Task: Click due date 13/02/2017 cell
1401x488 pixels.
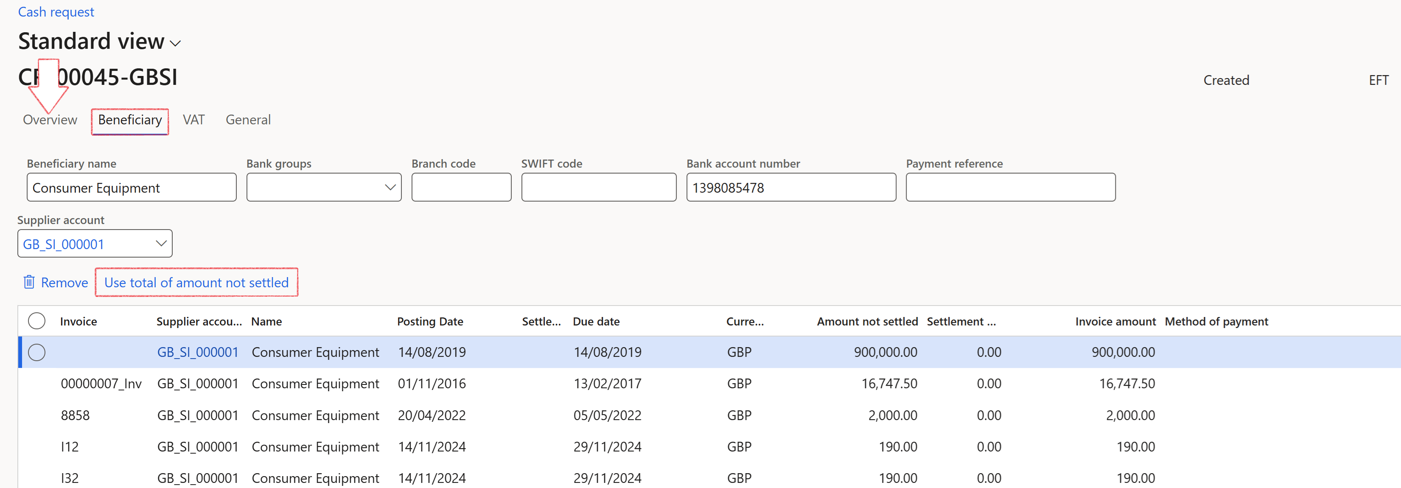Action: tap(607, 384)
